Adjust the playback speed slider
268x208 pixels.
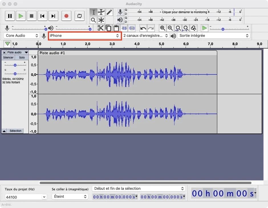pos(229,29)
